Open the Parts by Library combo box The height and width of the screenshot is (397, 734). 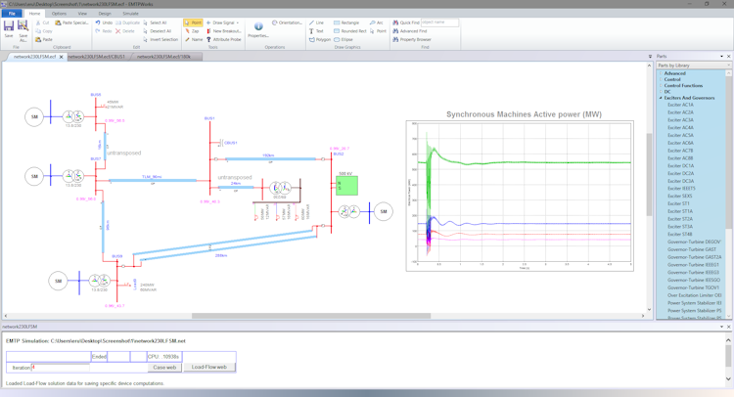(693, 65)
